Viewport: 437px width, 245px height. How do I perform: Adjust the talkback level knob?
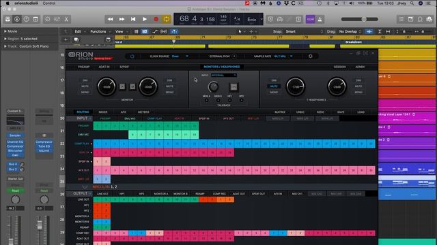tap(213, 86)
